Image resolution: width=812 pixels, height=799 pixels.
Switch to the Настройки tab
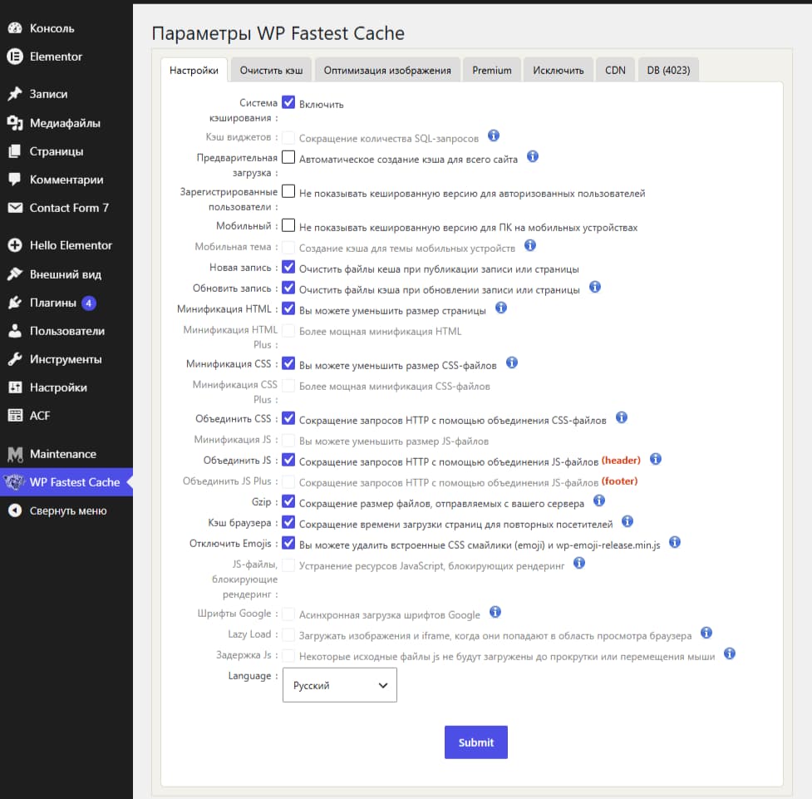point(194,71)
